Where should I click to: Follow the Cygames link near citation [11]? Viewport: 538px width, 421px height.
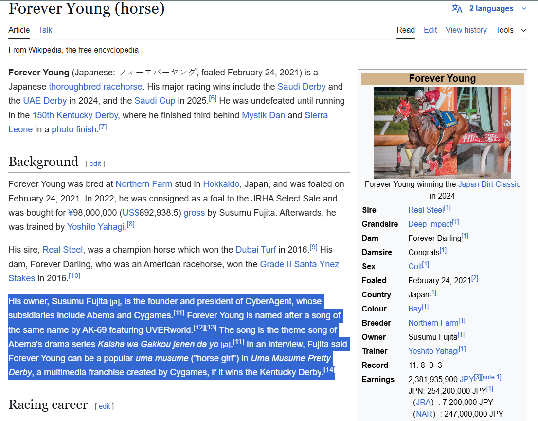pyautogui.click(x=152, y=315)
